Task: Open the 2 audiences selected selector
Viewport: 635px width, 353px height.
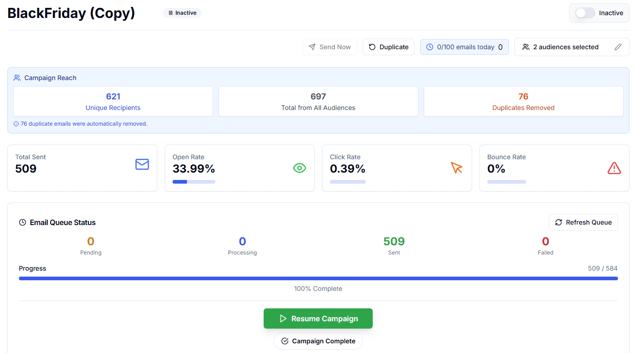Action: (566, 47)
